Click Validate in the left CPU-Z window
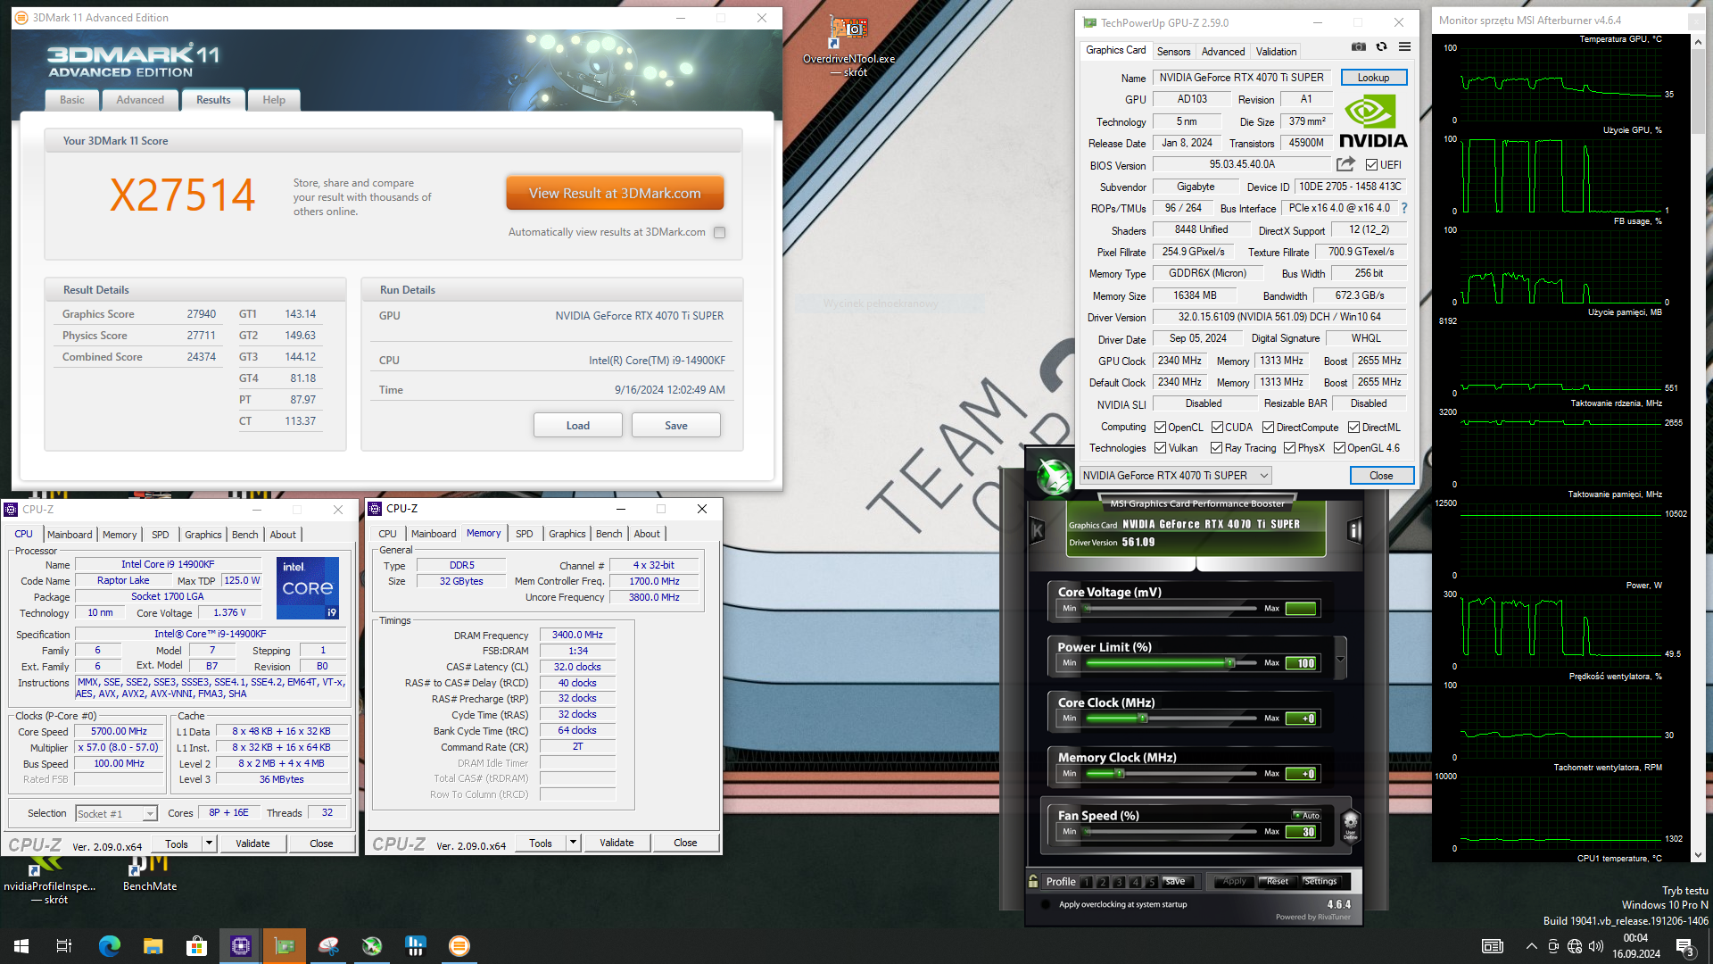 point(252,843)
